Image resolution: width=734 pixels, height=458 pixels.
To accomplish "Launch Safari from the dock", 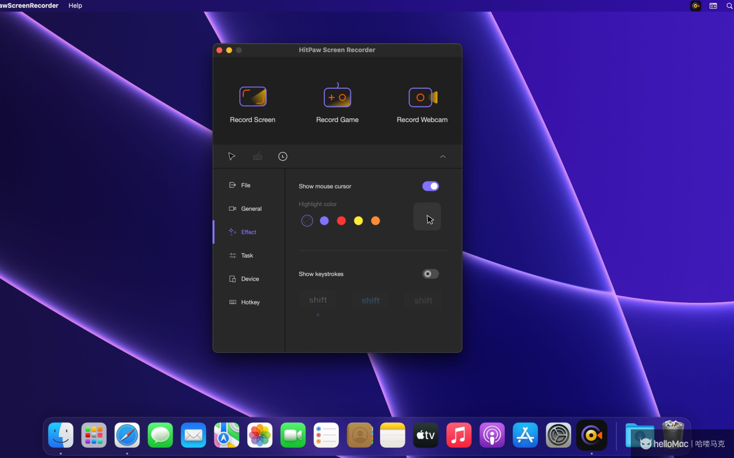I will pos(127,435).
